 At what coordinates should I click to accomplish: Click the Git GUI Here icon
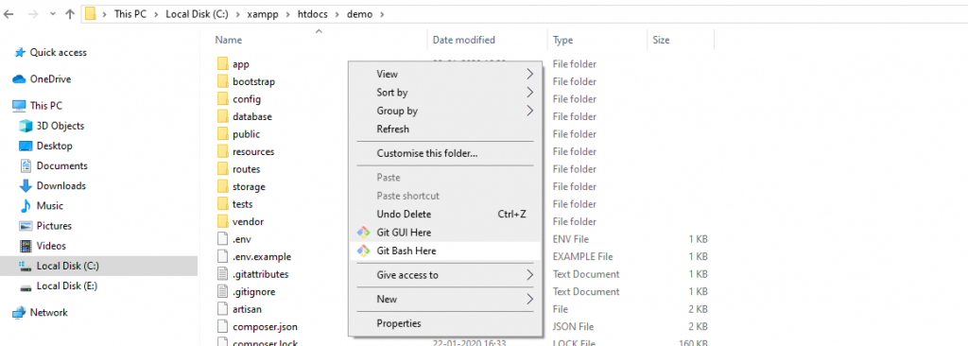click(x=363, y=233)
